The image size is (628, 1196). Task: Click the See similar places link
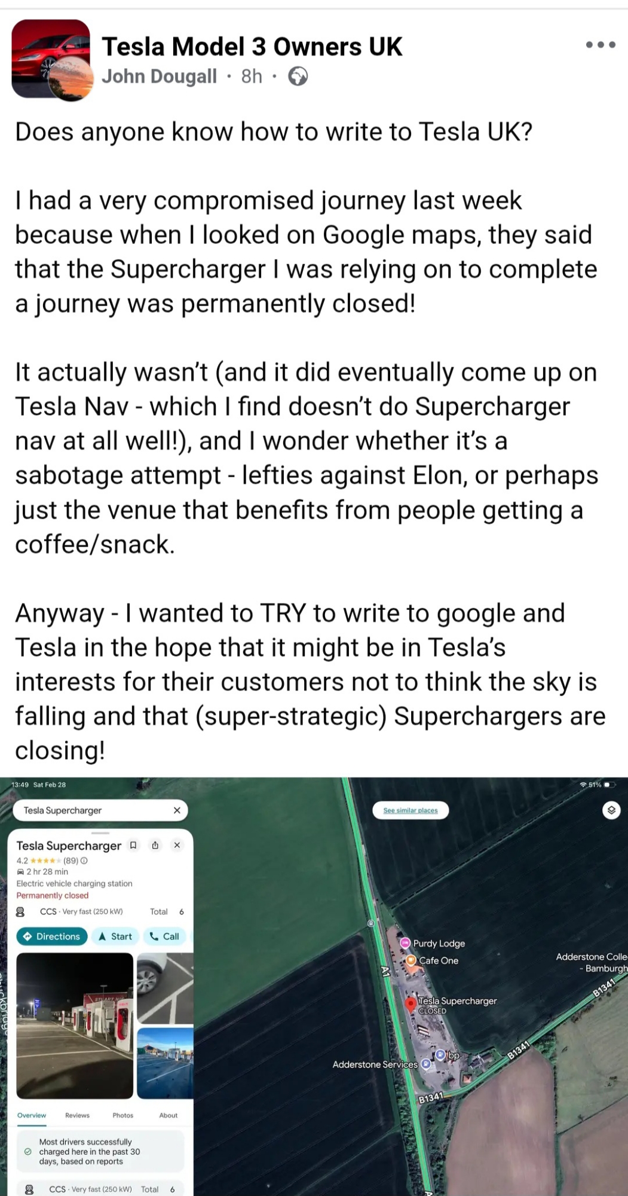411,810
